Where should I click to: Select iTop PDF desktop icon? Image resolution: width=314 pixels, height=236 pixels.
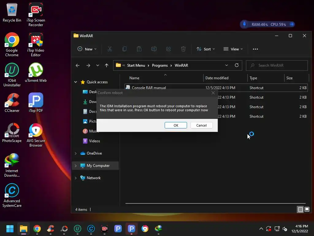point(36,103)
